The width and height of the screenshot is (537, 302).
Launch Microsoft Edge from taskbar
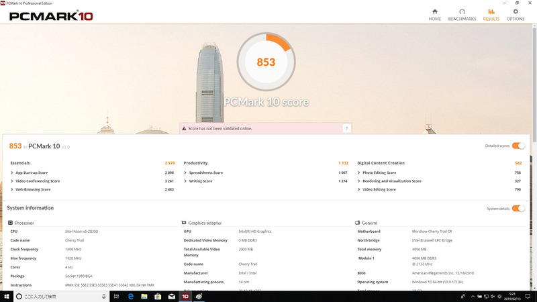tap(130, 297)
